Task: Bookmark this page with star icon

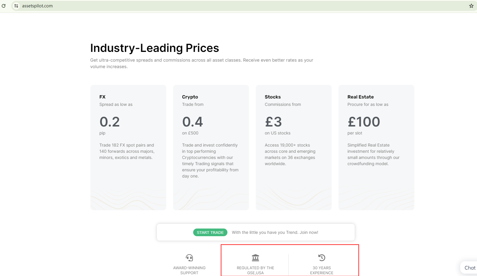Action: 471,6
